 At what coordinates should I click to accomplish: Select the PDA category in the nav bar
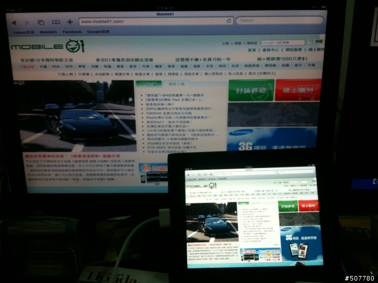(56, 67)
